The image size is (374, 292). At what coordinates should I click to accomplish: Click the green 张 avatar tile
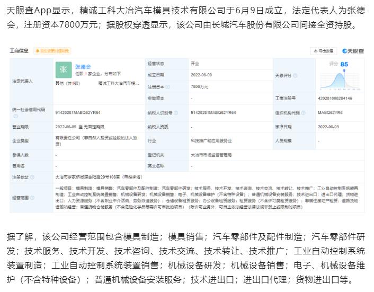[64, 69]
